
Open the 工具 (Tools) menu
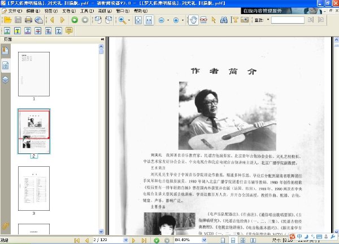click(x=87, y=11)
